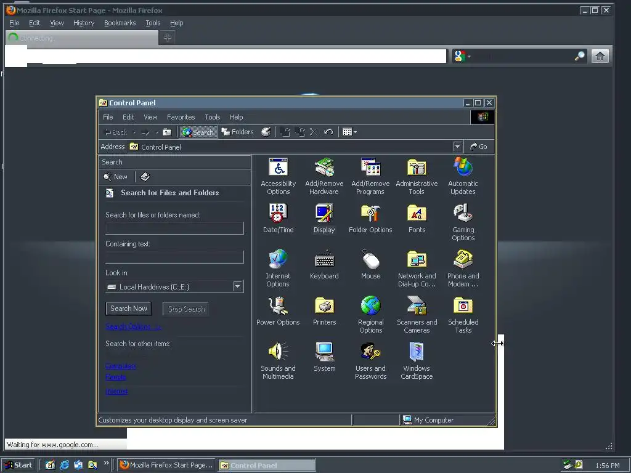The height and width of the screenshot is (473, 631).
Task: Click the Control Panel taskbar button
Action: point(267,466)
